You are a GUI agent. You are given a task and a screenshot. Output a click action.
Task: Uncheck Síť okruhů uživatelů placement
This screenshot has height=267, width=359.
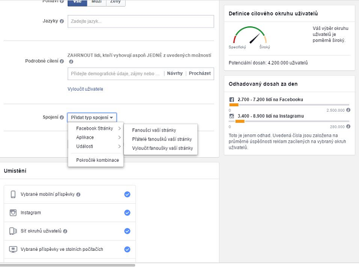[127, 231]
